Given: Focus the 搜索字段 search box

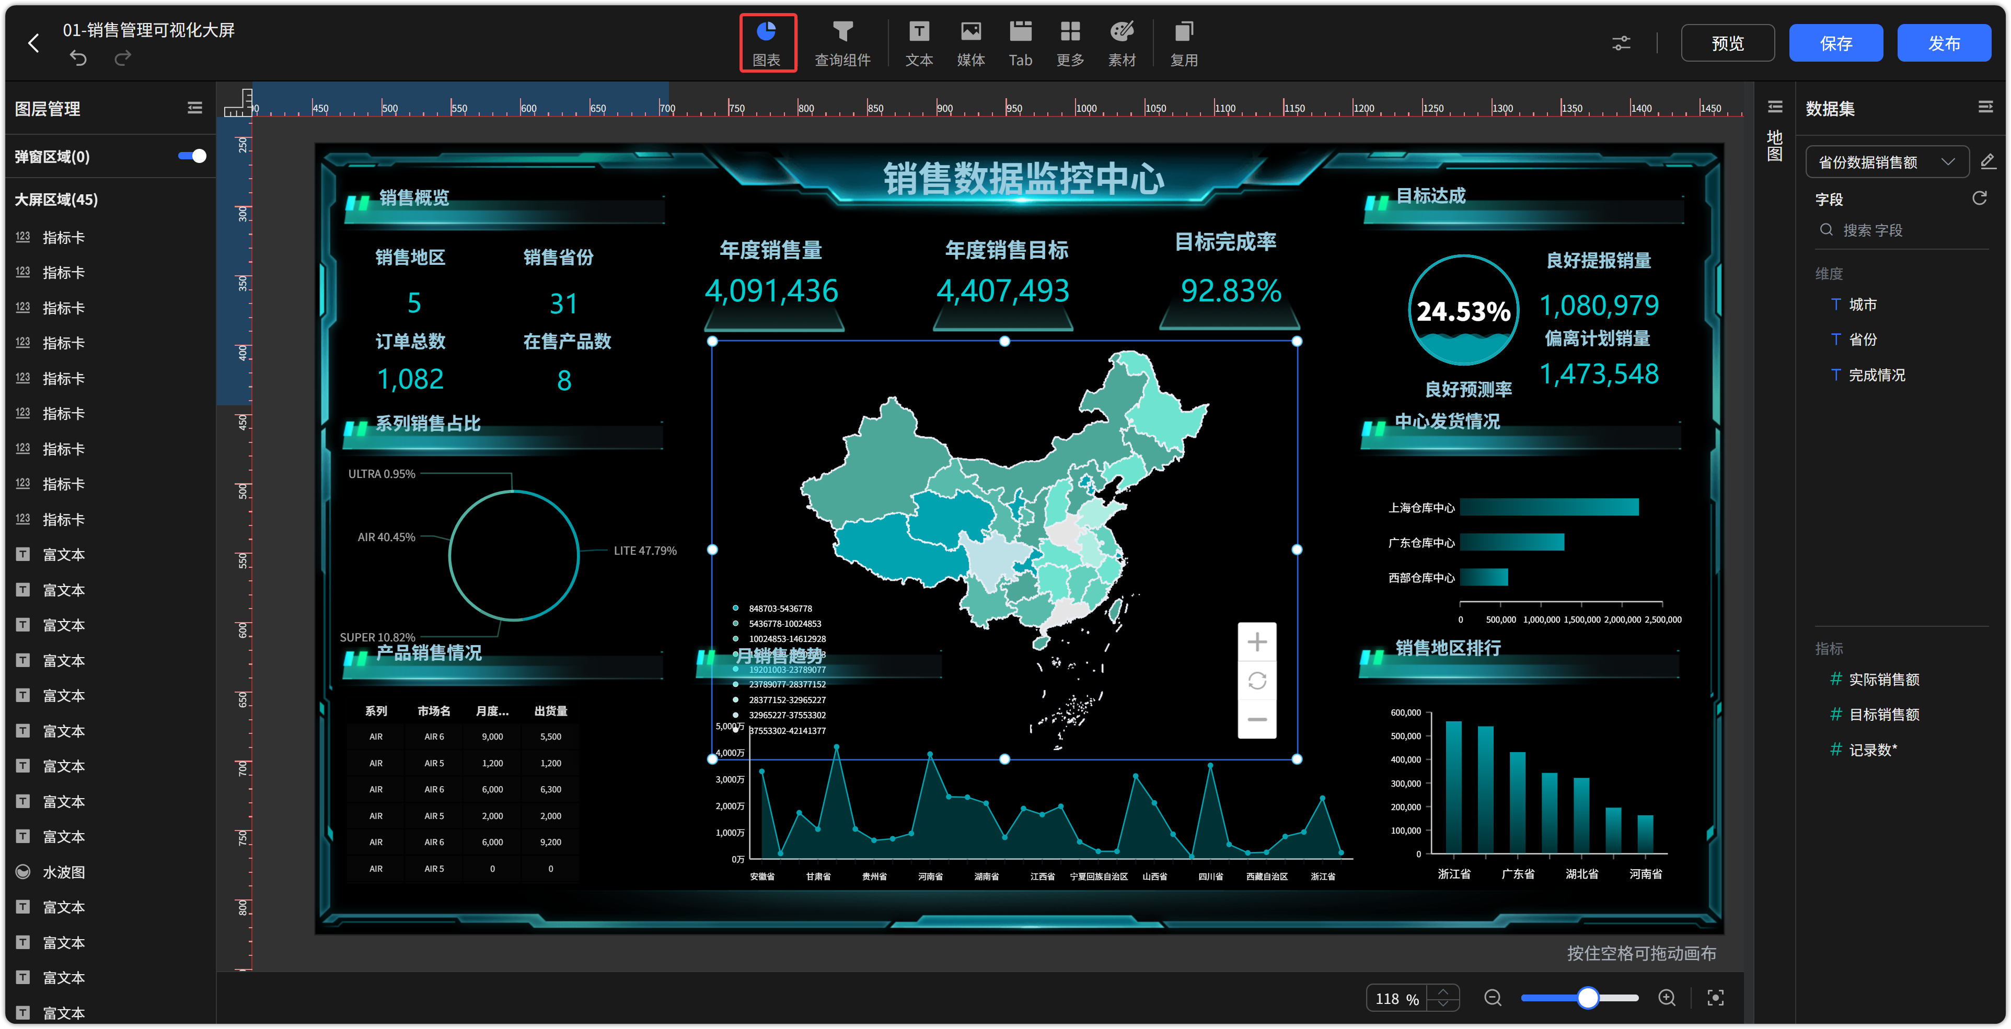Looking at the screenshot, I should (x=1901, y=230).
